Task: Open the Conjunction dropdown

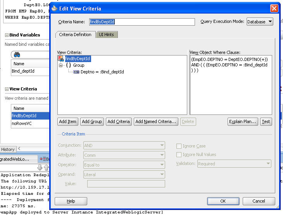Action: pos(124,146)
